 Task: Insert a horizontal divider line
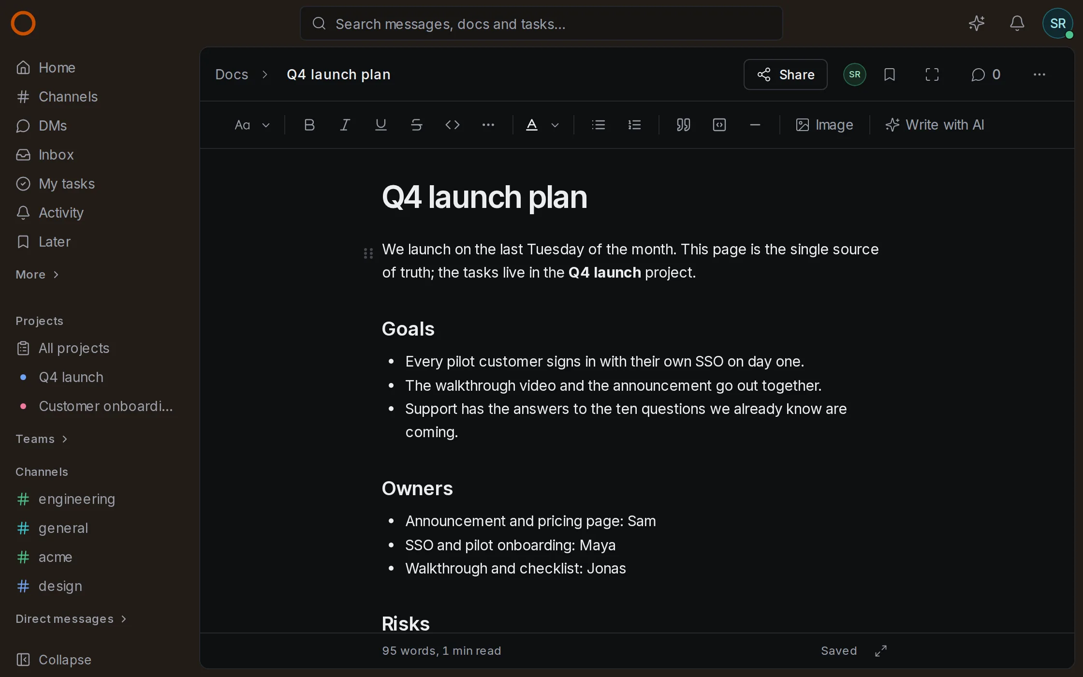755,125
